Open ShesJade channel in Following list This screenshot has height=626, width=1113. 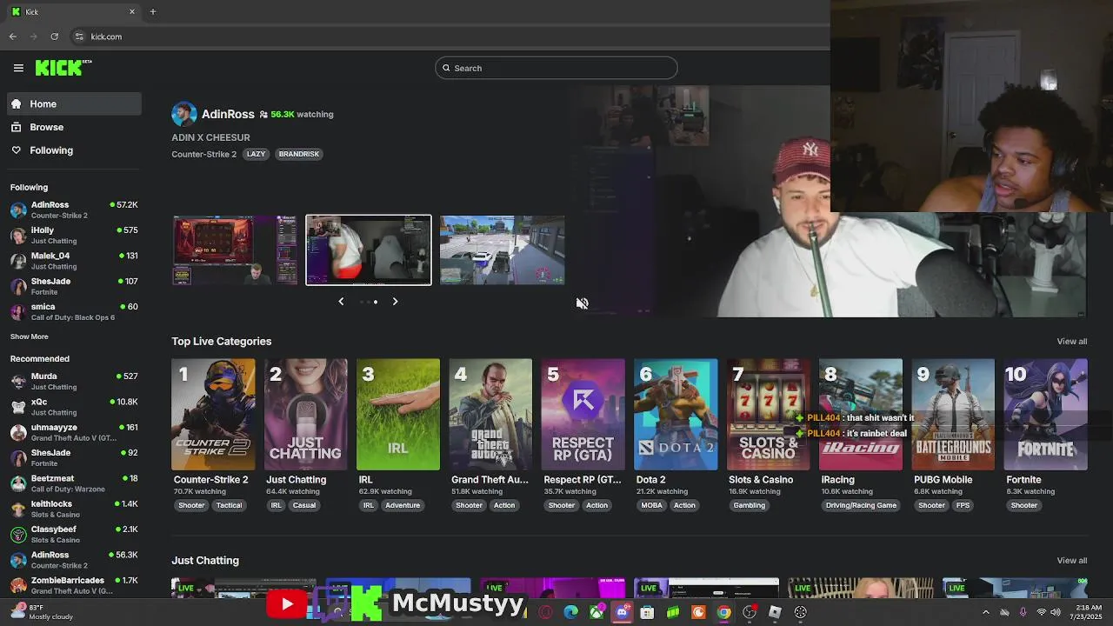pos(74,286)
